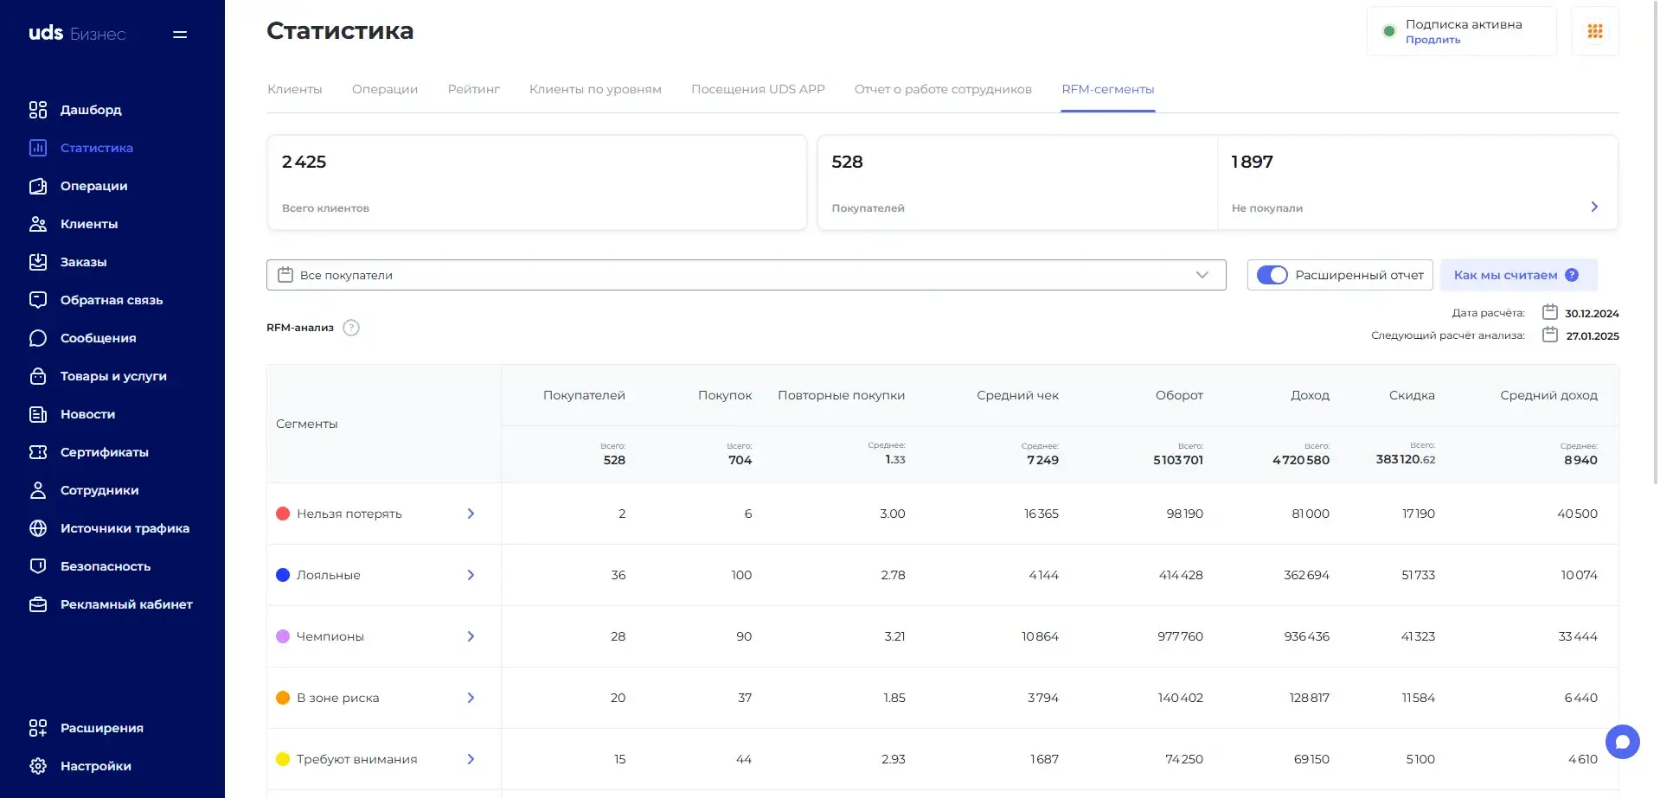Screen dimensions: 1660x798
Task: Click the Расширения grid-plus icon
Action: [38, 728]
